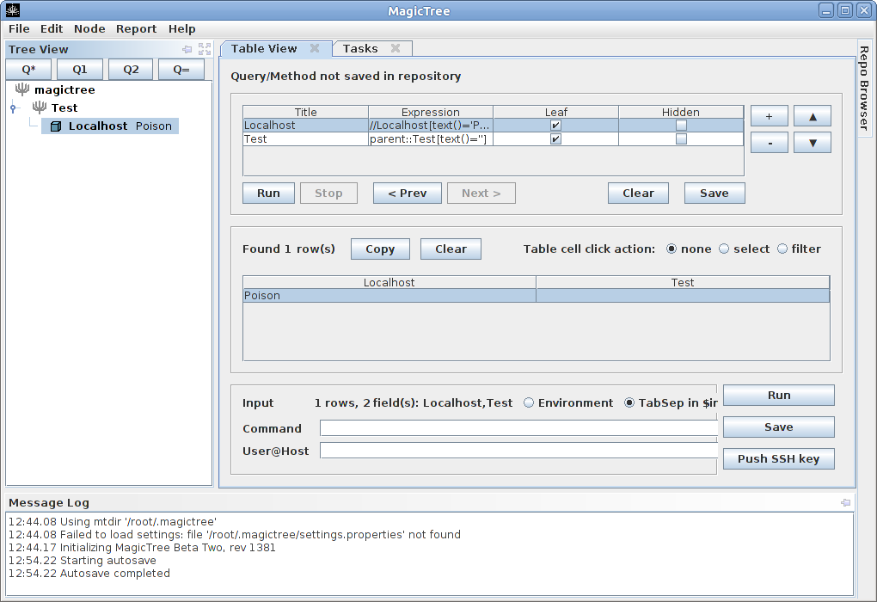Screen dimensions: 877x602
Task: Check the Hidden checkbox for the Localhost row
Action: tap(680, 125)
